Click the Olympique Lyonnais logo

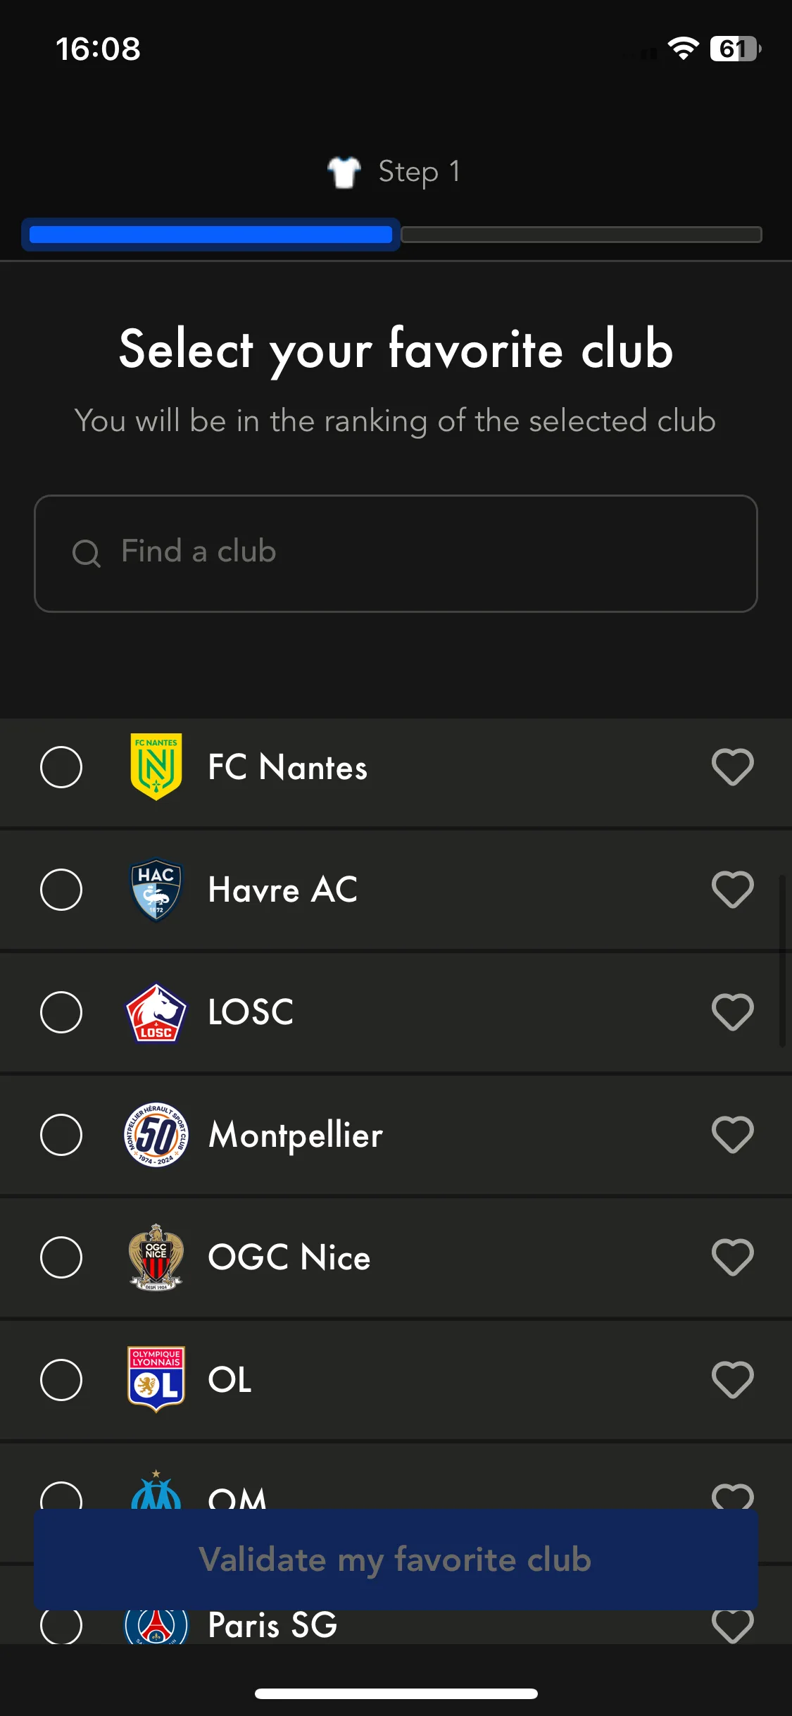tap(156, 1379)
